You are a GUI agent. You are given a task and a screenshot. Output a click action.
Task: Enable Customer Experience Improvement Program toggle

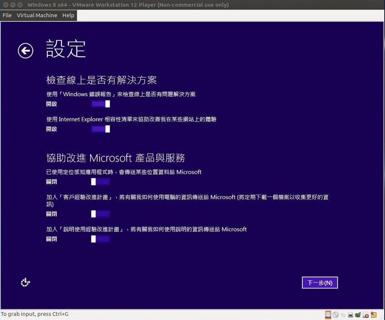[x=100, y=214]
